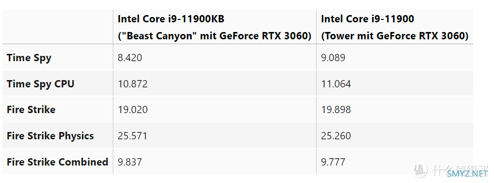The image size is (494, 183).
Task: Click the Physics score 25.571
Action: pyautogui.click(x=132, y=136)
